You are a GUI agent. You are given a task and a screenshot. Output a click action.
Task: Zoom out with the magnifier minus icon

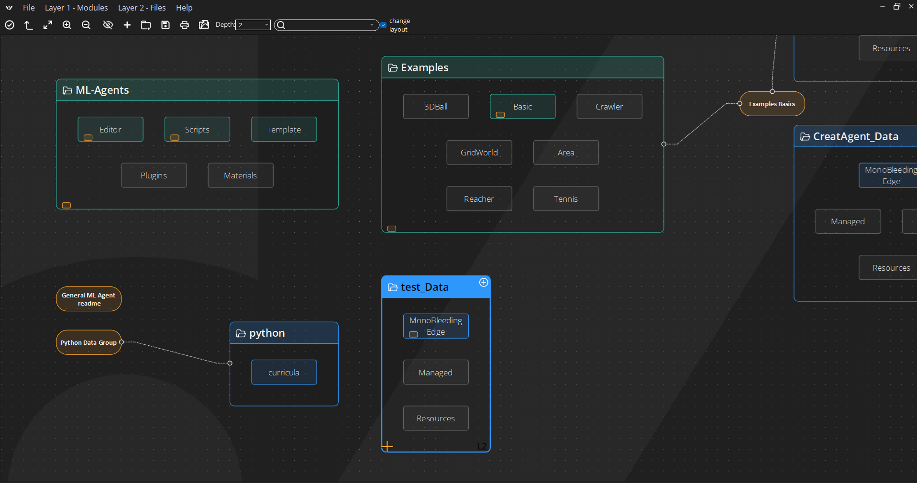(86, 25)
